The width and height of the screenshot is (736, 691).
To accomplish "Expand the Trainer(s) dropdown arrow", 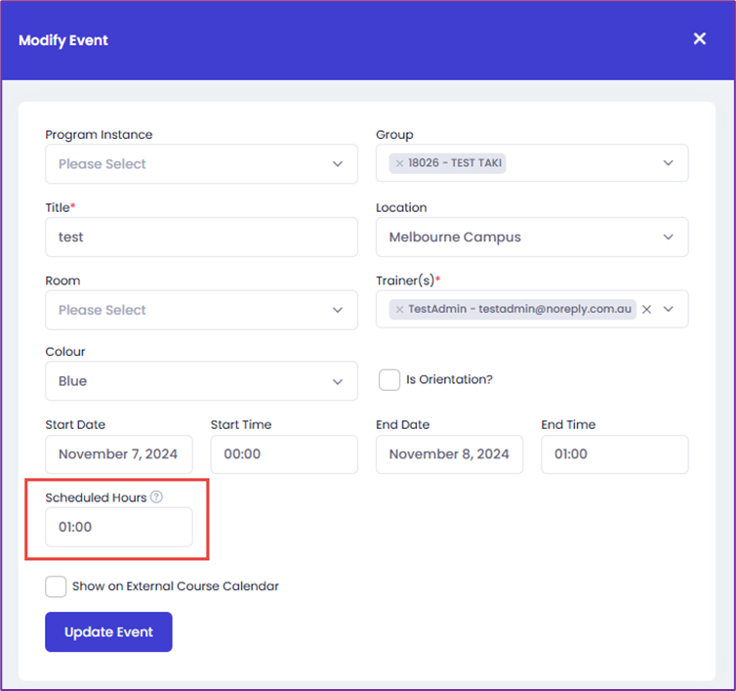I will [x=669, y=309].
